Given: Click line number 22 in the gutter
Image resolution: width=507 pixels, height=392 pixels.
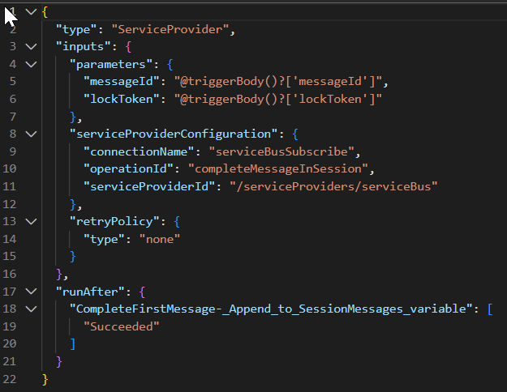Looking at the screenshot, I should [10, 379].
